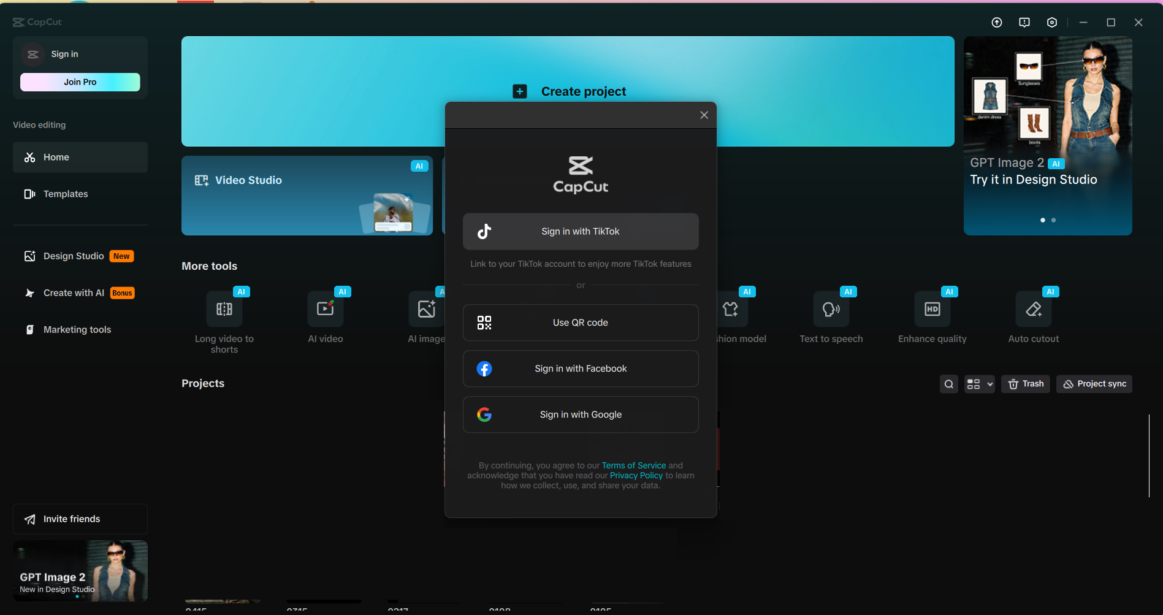Open the Privacy Policy link
The height and width of the screenshot is (615, 1163).
[x=636, y=475]
